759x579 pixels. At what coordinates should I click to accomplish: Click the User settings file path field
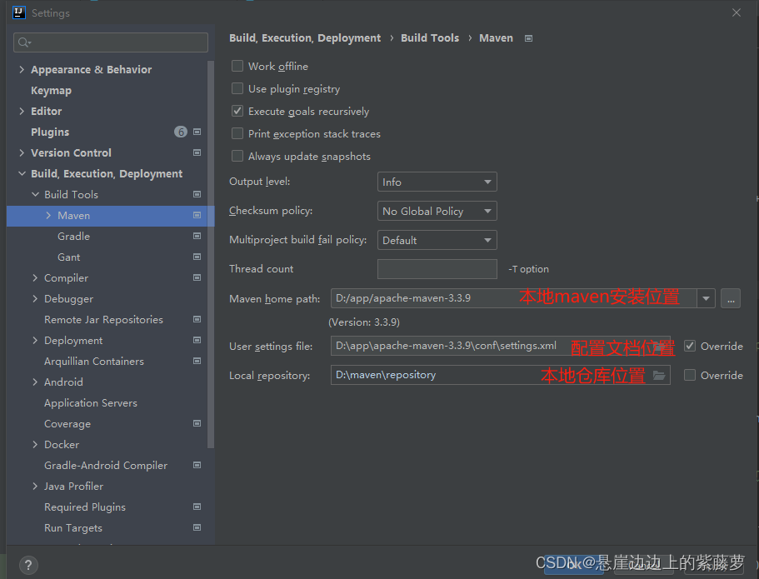[501, 346]
